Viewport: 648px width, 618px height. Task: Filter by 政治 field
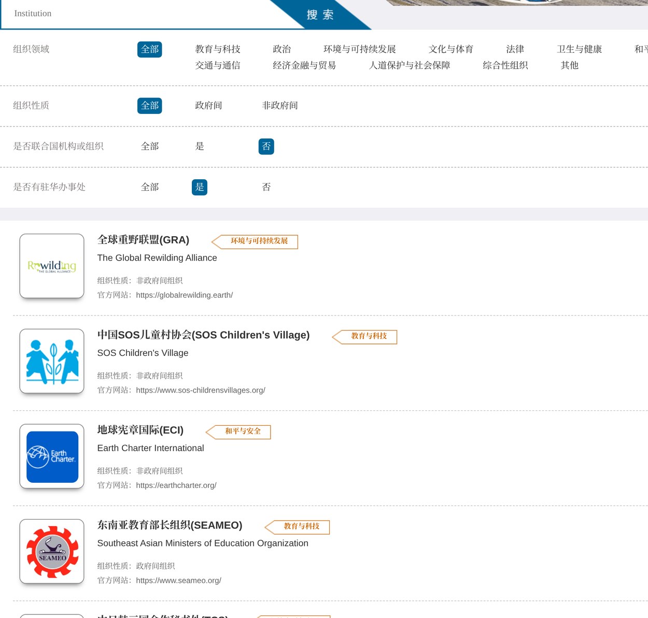[x=282, y=49]
